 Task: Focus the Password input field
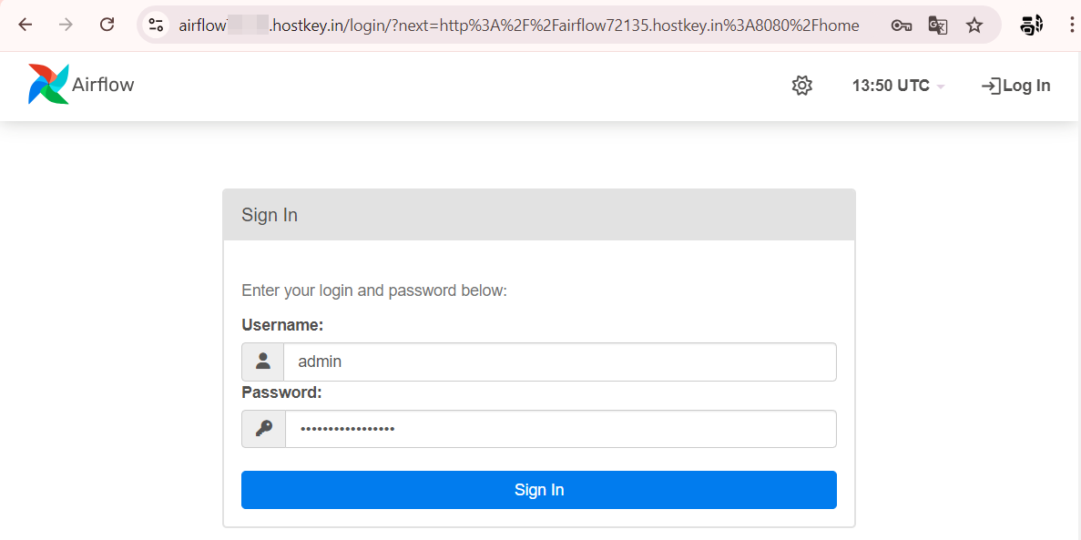pos(559,429)
